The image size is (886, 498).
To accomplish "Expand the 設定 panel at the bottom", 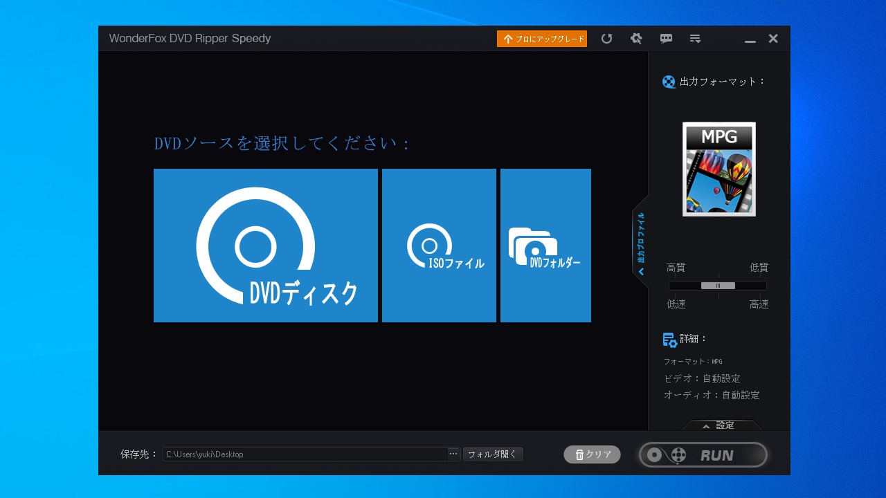I will click(722, 425).
